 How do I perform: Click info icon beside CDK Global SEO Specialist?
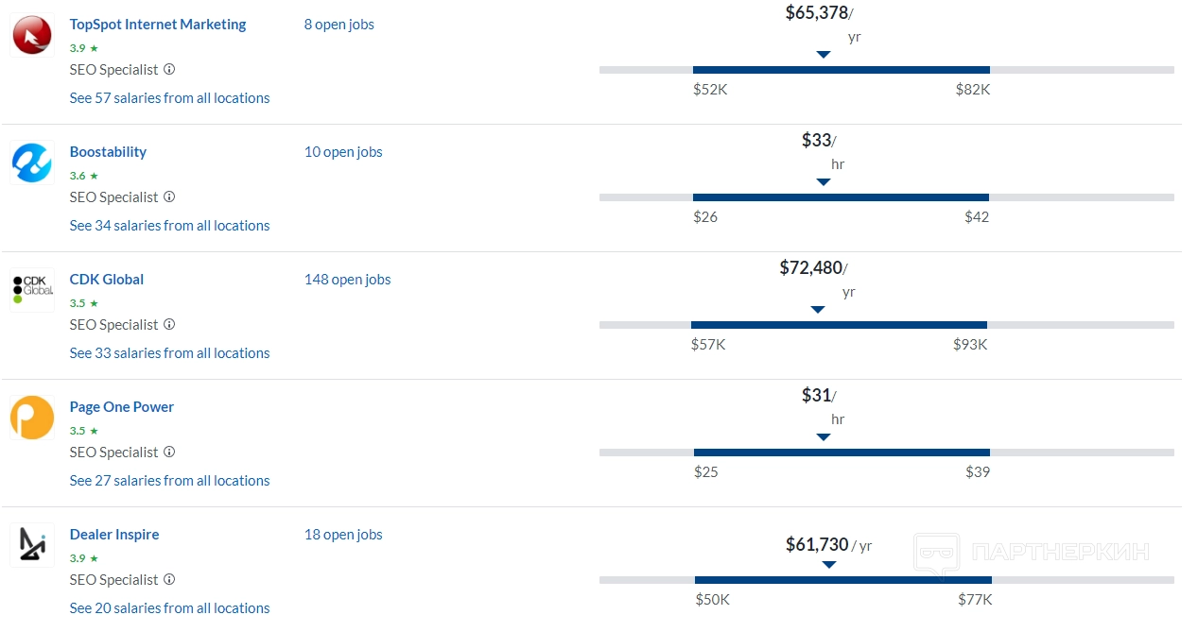(169, 324)
